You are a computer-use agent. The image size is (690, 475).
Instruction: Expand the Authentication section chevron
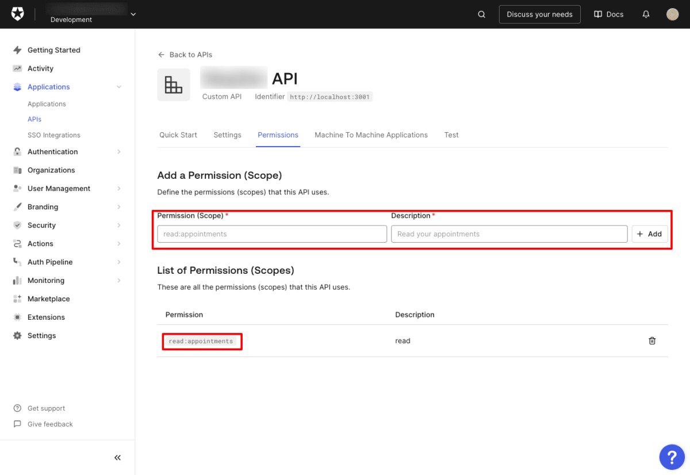pos(119,152)
